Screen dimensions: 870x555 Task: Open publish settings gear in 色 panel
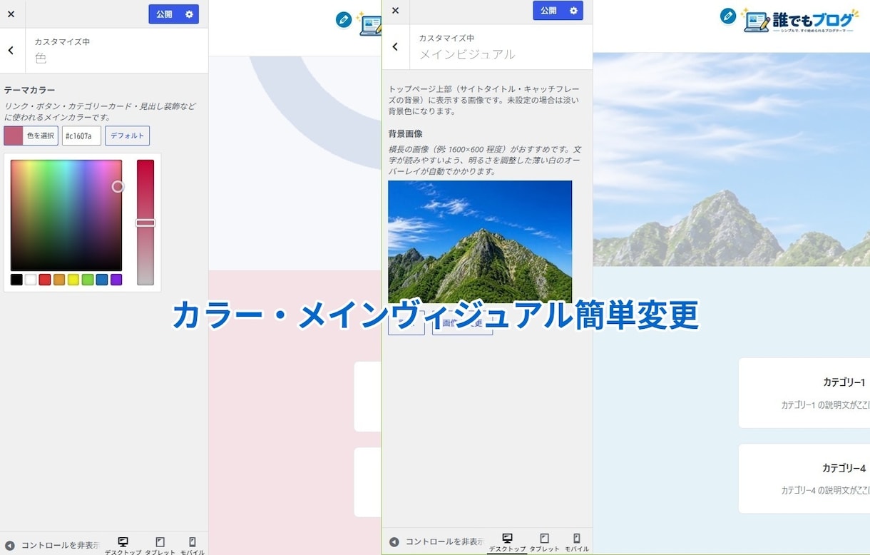[x=189, y=14]
